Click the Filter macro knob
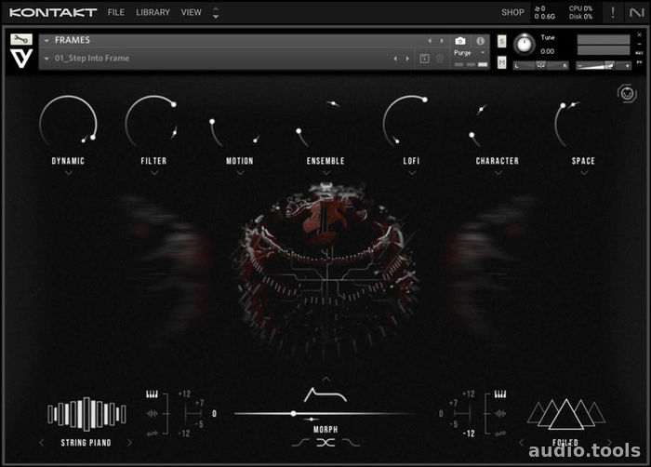Viewport: 651px width, 467px height. (152, 122)
